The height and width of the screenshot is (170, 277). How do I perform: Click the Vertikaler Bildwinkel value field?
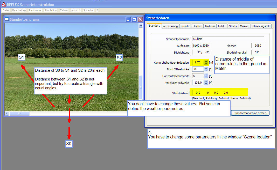click(x=198, y=83)
